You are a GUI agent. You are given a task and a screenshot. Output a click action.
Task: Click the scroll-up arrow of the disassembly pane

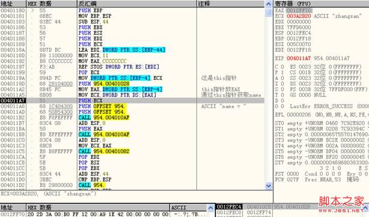268,4
